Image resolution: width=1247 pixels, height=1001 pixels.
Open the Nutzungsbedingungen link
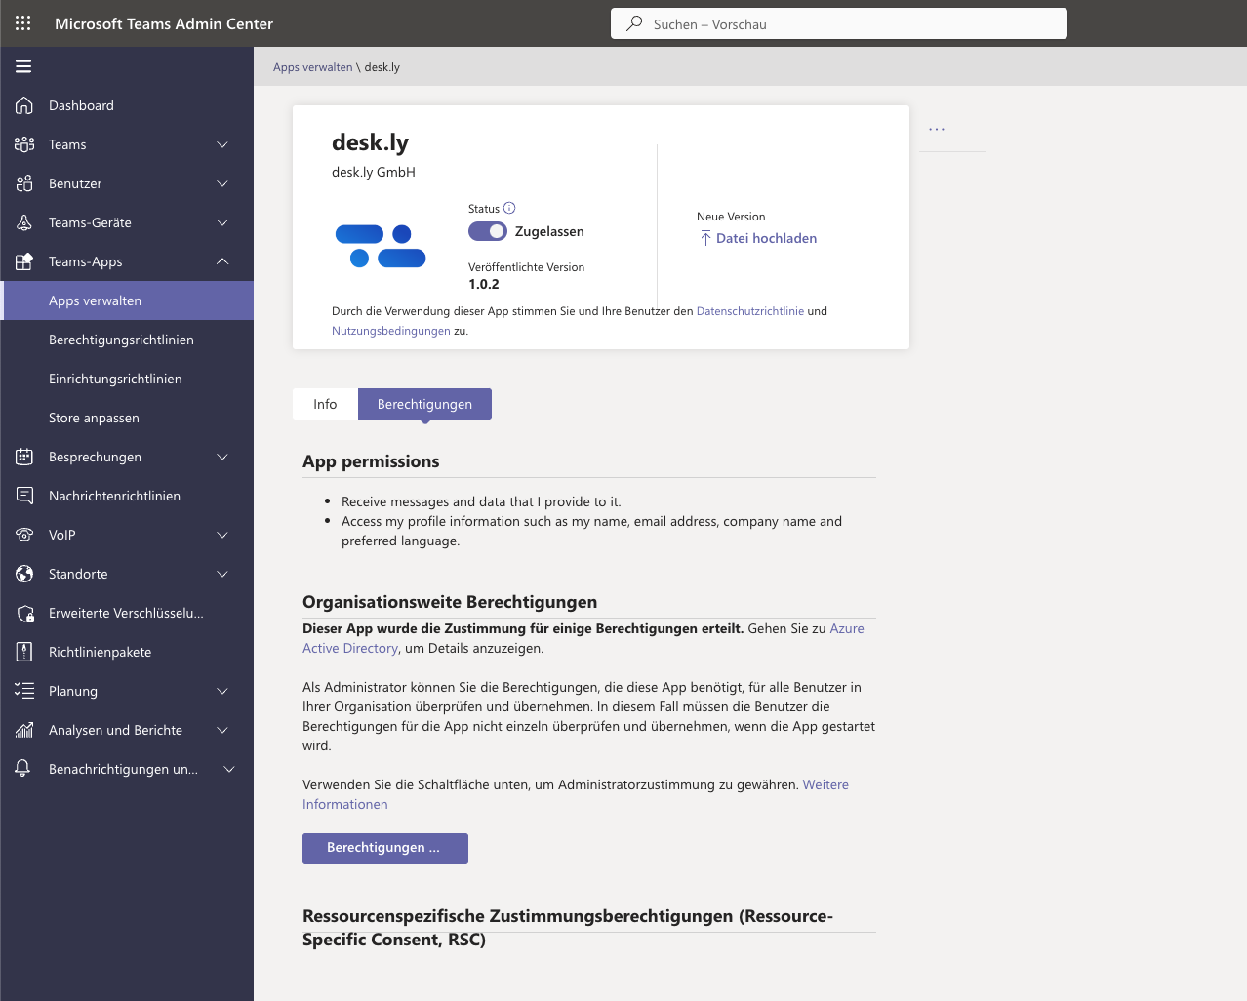pyautogui.click(x=391, y=331)
